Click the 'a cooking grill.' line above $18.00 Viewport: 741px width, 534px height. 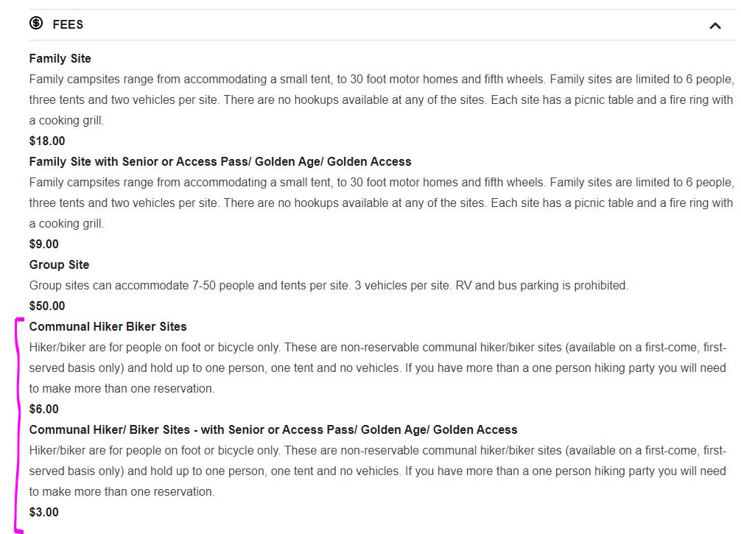click(66, 121)
